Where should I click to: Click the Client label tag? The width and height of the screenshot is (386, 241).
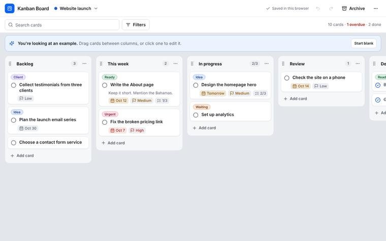click(x=18, y=77)
